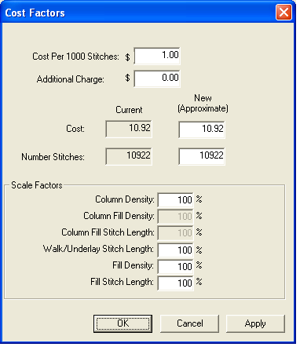The image size is (300, 347).
Task: Click the Current Number Stitches box
Action: coord(129,156)
